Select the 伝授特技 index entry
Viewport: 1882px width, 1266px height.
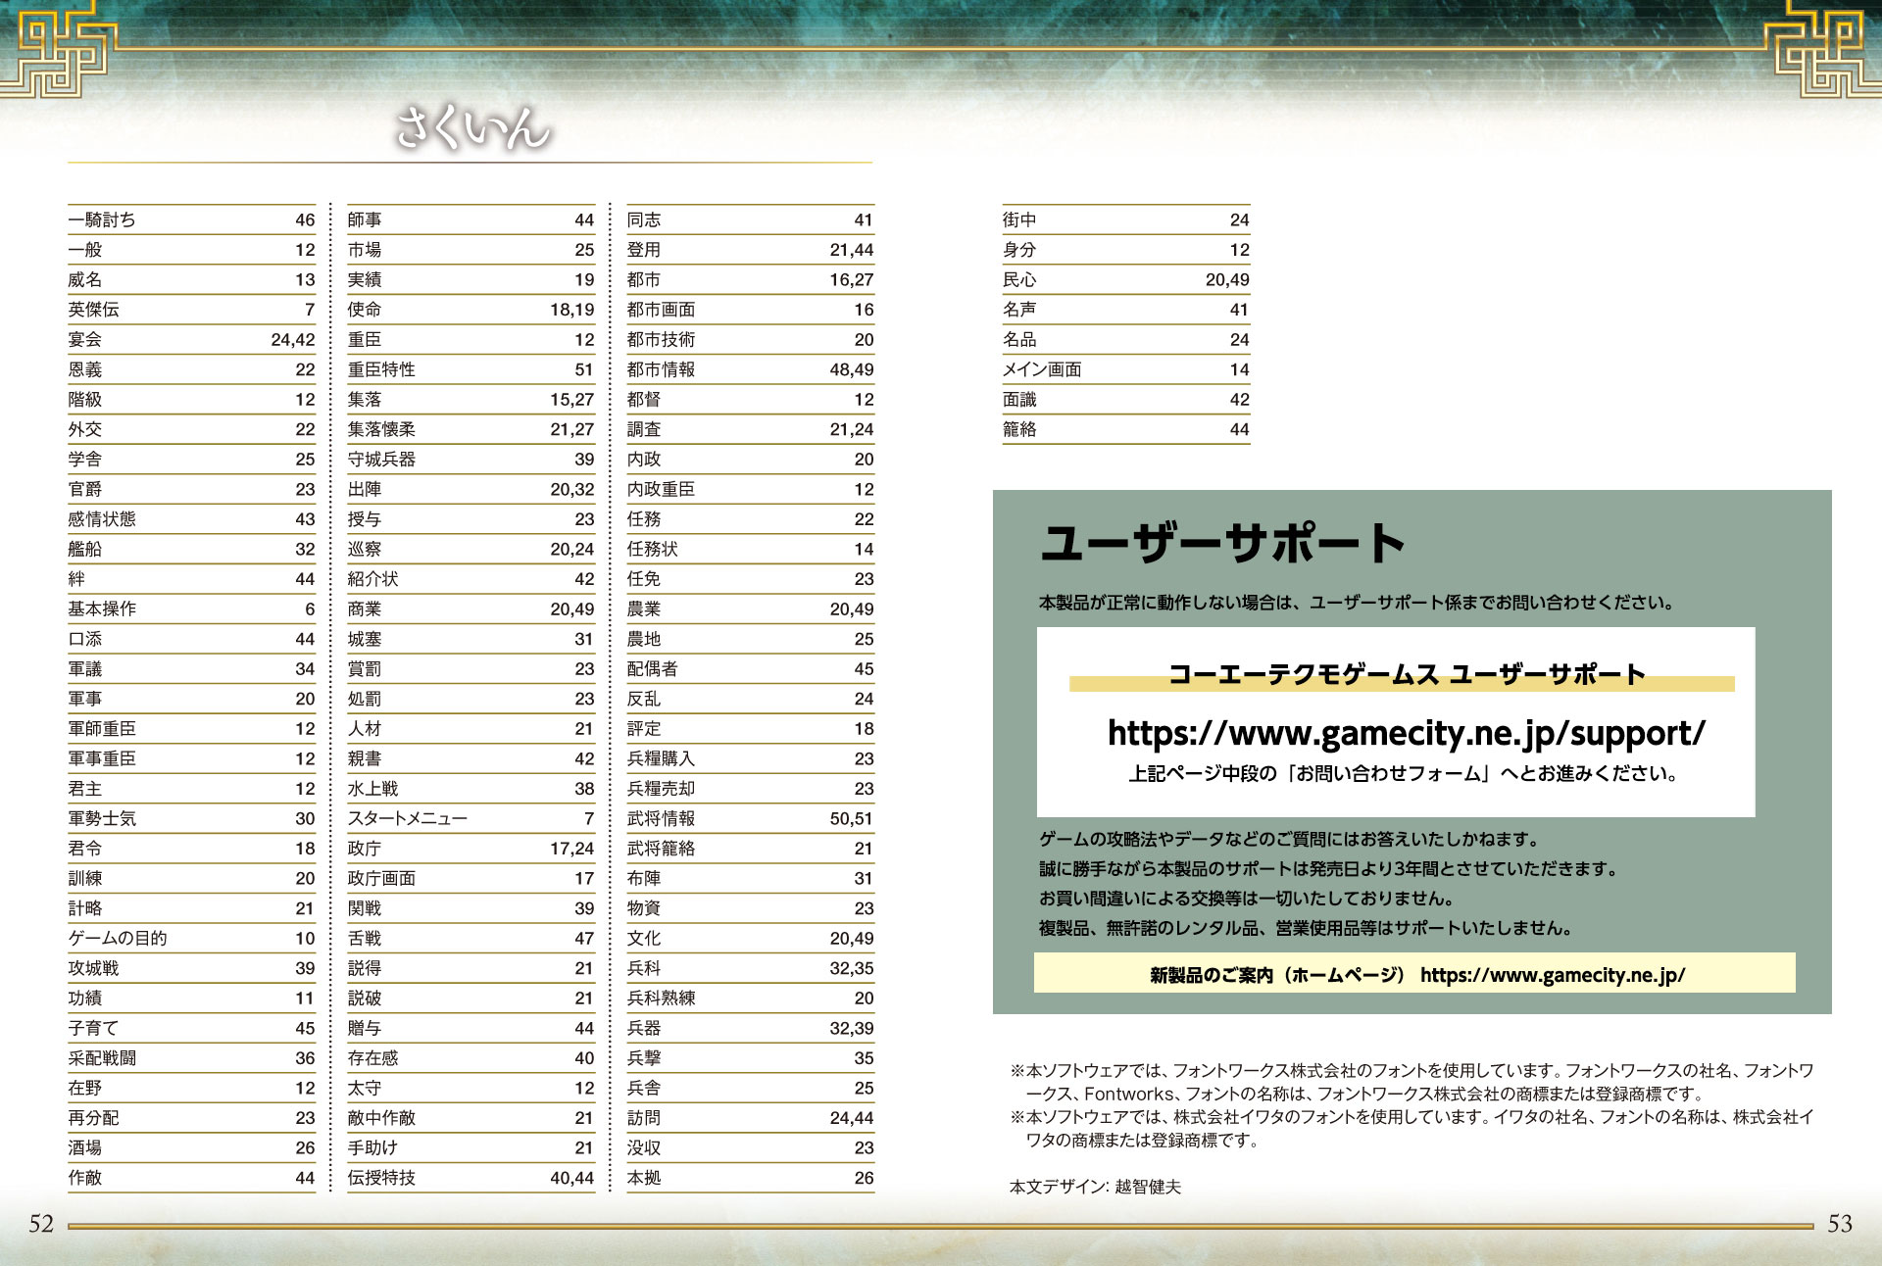click(381, 1179)
